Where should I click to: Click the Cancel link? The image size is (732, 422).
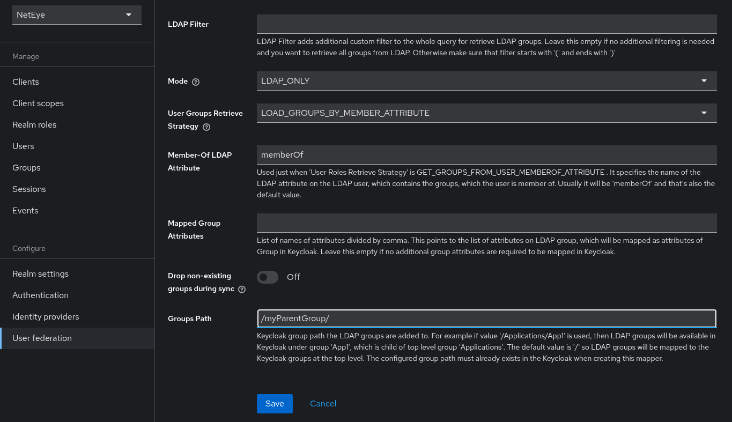pyautogui.click(x=323, y=403)
